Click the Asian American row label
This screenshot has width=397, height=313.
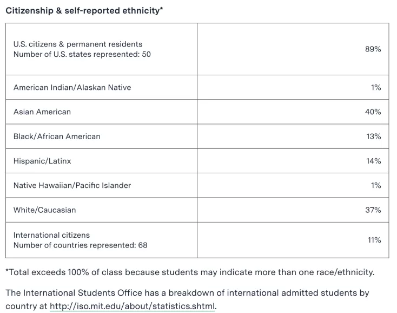click(x=42, y=112)
